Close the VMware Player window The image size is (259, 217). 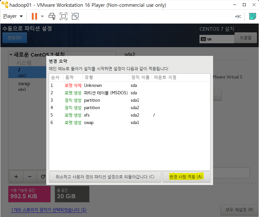coord(254,5)
